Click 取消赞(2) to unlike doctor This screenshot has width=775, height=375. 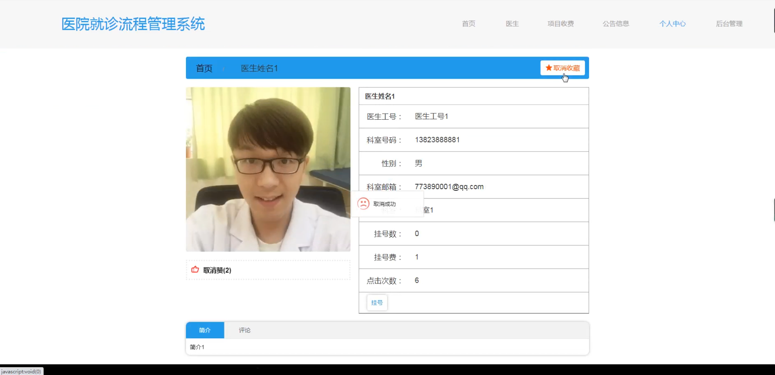[217, 270]
